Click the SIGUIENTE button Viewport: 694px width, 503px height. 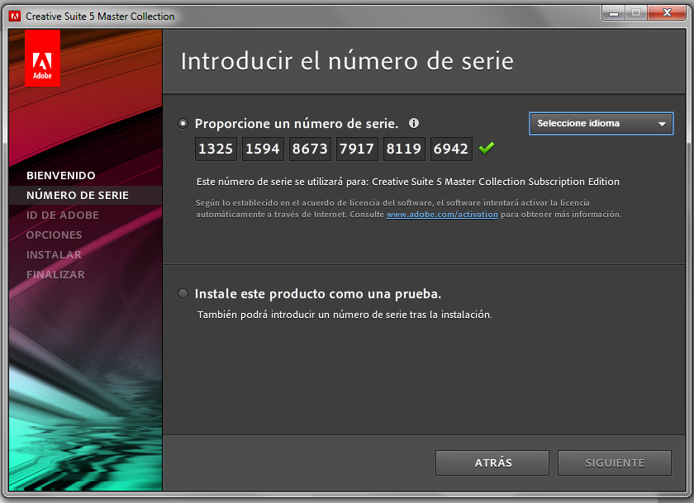615,463
